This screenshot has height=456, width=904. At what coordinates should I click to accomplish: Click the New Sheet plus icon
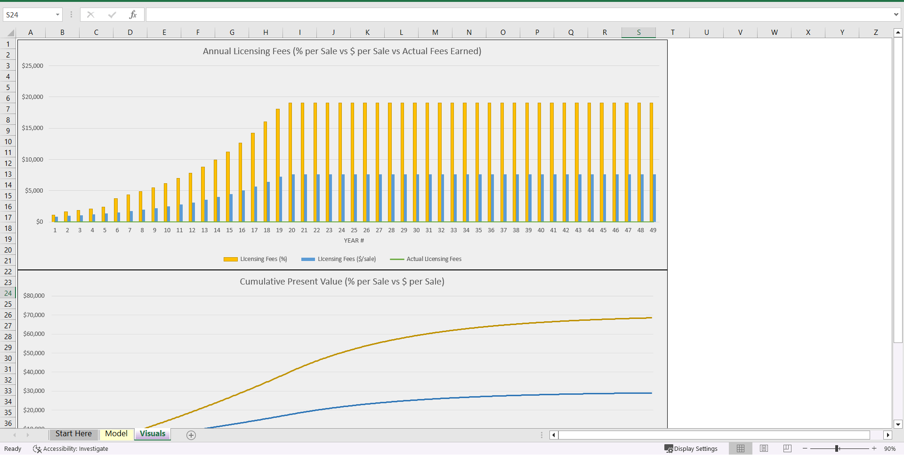pos(191,435)
